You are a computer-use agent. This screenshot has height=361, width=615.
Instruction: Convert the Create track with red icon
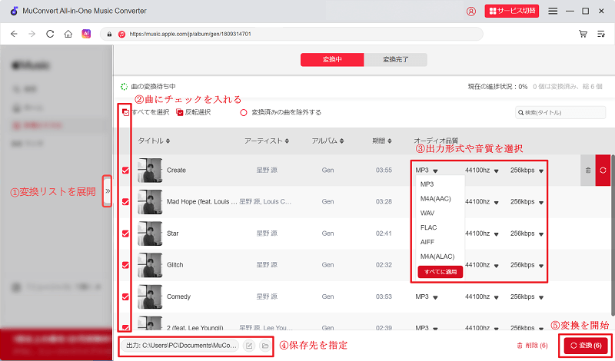603,170
